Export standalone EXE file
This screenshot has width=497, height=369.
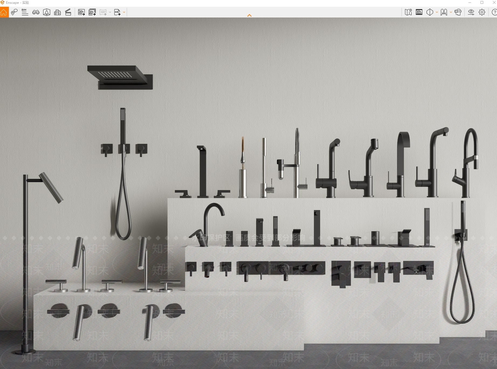pyautogui.click(x=117, y=12)
